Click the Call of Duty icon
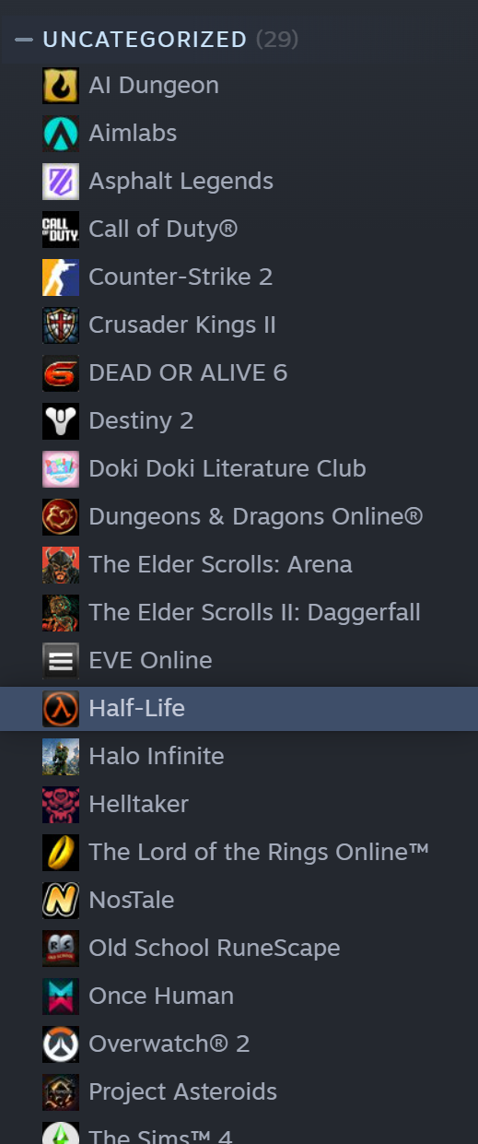 61,230
